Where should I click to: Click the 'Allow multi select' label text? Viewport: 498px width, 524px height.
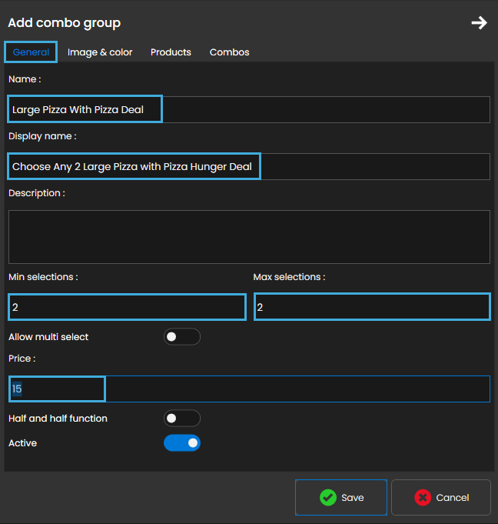point(48,337)
